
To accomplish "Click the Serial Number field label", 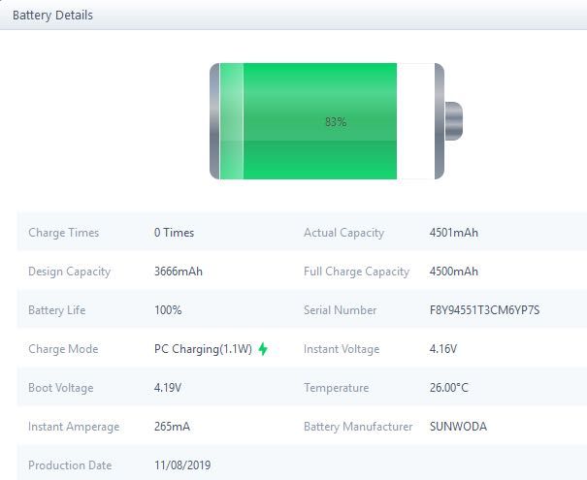I will coord(341,310).
